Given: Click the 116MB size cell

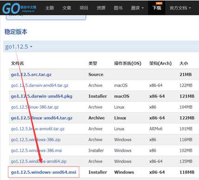Looking at the screenshot, I should click(186, 140).
